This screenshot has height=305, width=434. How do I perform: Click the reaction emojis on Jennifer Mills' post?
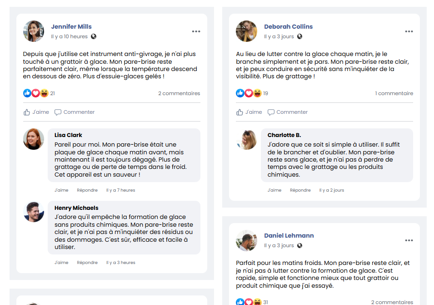click(x=35, y=93)
